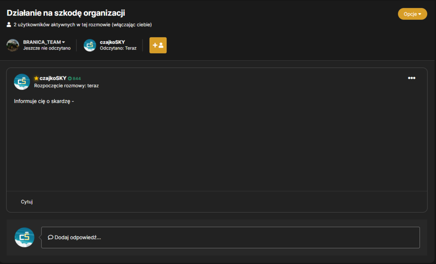Click 'Odczytano: Teraz' status text
Image resolution: width=436 pixels, height=264 pixels.
[x=118, y=48]
